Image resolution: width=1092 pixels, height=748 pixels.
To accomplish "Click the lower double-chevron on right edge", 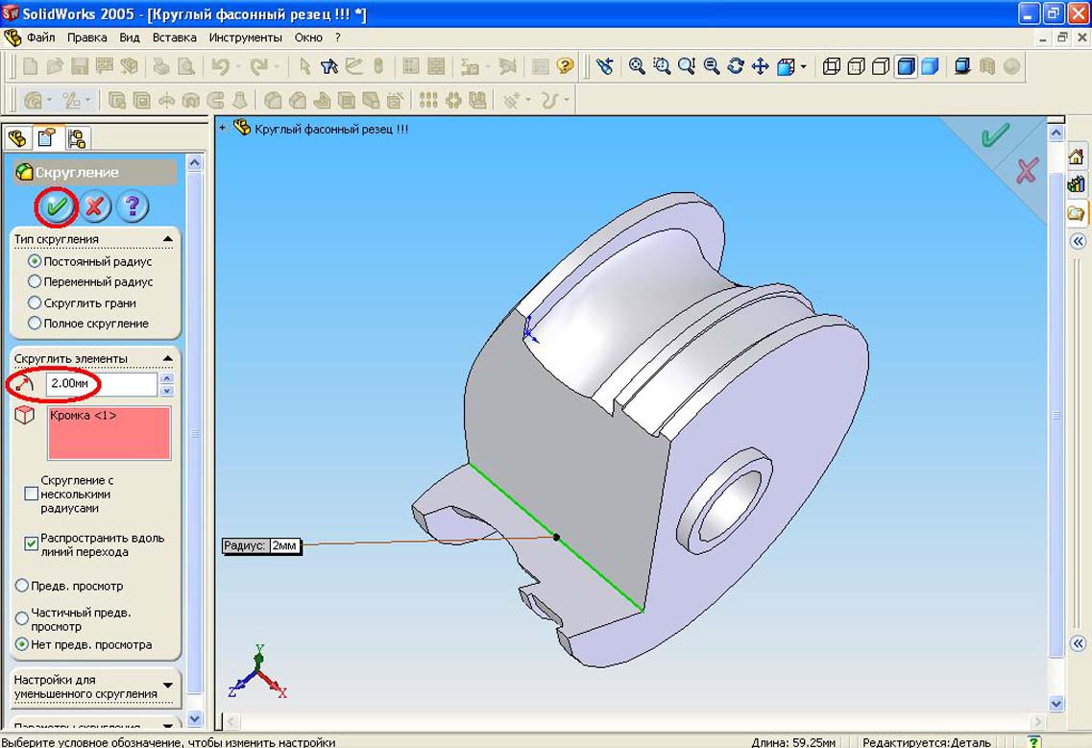I will coord(1078,642).
